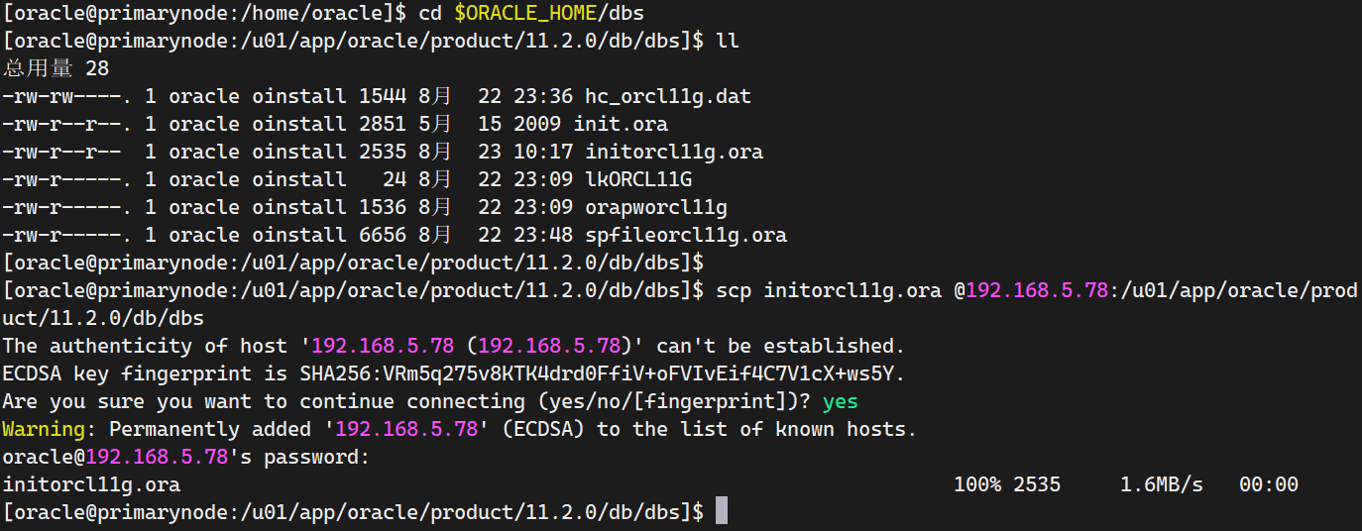Viewport: 1362px width, 531px height.
Task: Click the yellow $ORACLE_HOME variable in the cd command
Action: tap(513, 13)
